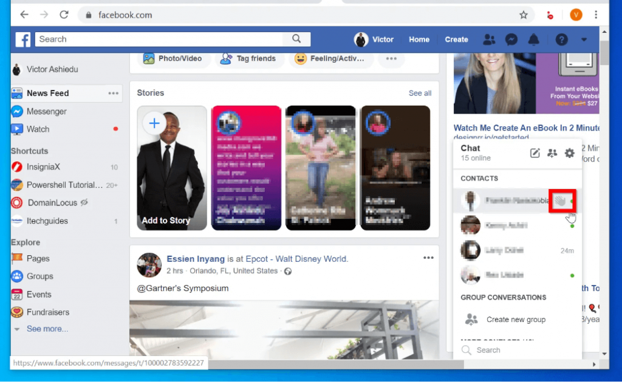Screen dimensions: 622x384
Task: Click the scrollbar right arrow at bottom
Action: 594,364
